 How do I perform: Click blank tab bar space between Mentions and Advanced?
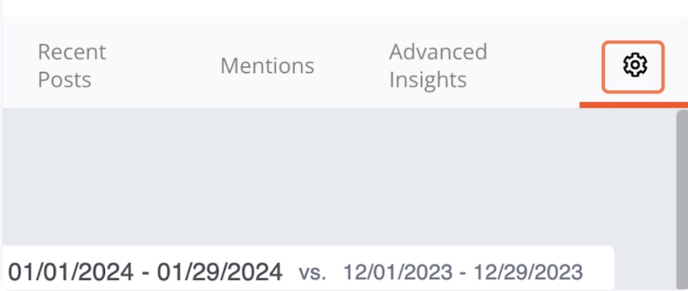point(351,66)
